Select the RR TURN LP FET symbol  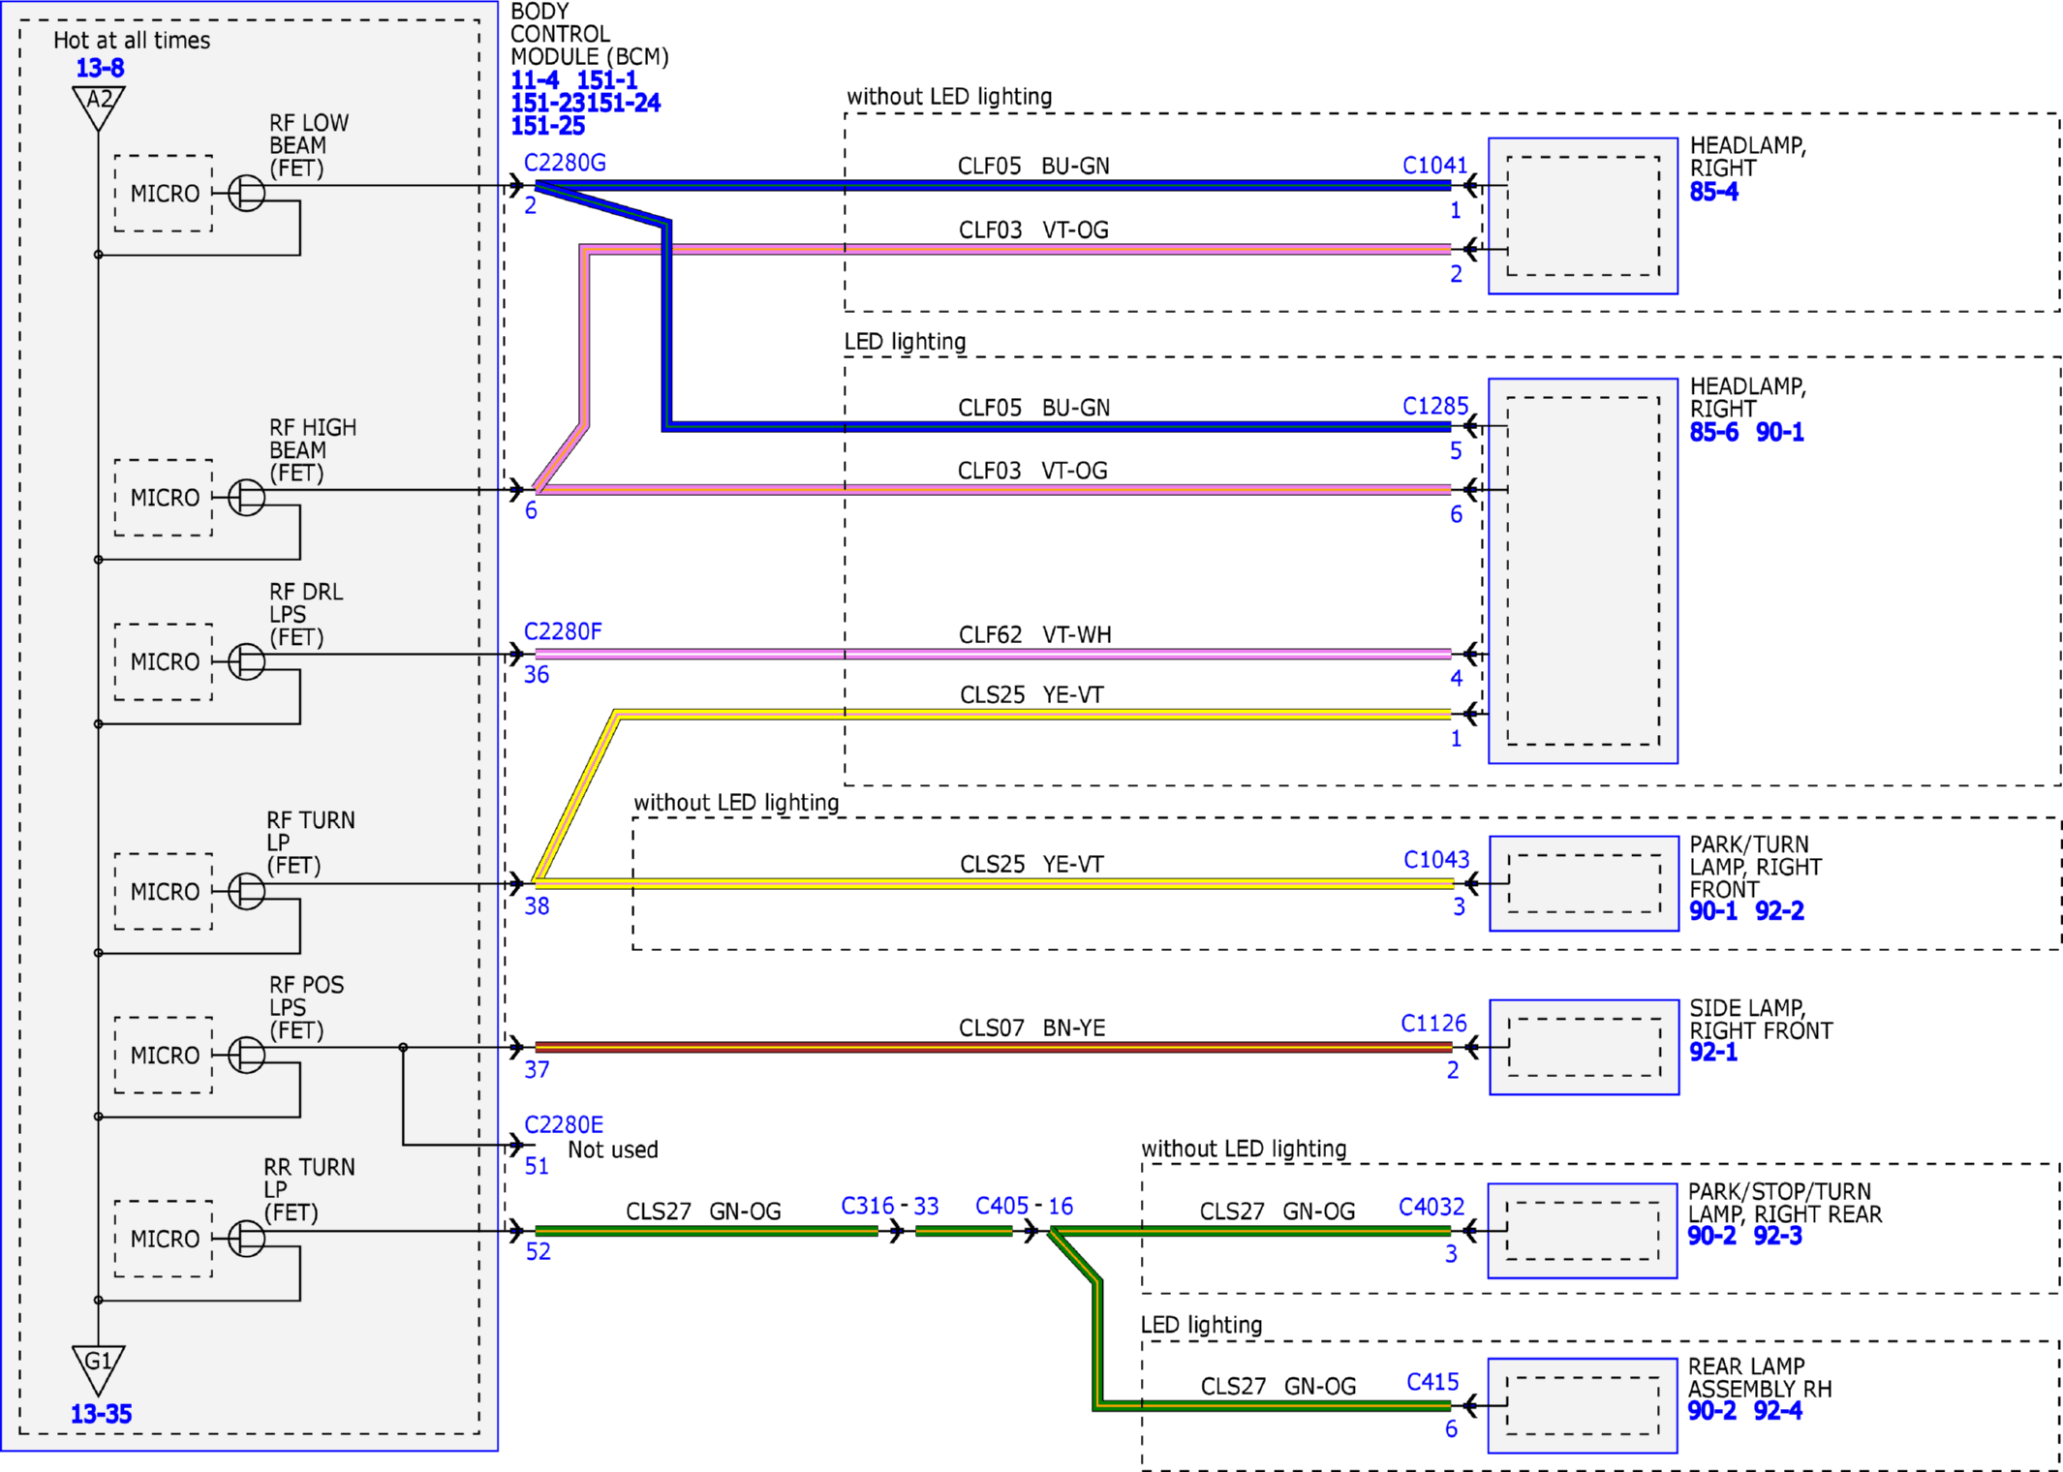[x=246, y=1239]
